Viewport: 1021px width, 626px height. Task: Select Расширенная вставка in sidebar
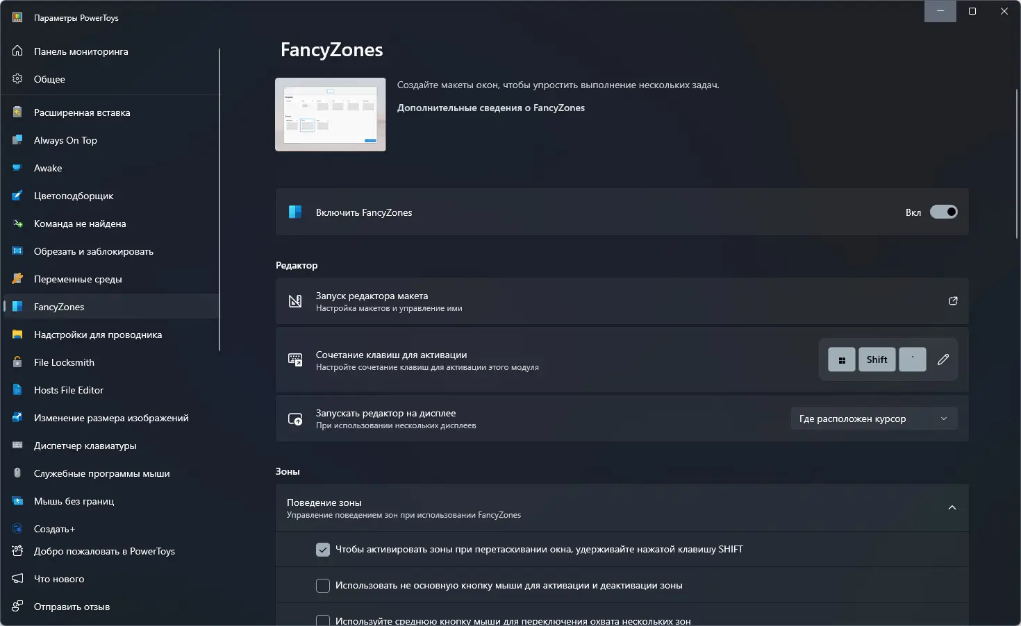click(111, 112)
